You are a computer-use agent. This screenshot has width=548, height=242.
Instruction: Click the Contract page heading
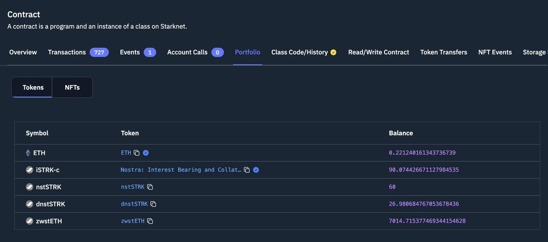point(24,15)
